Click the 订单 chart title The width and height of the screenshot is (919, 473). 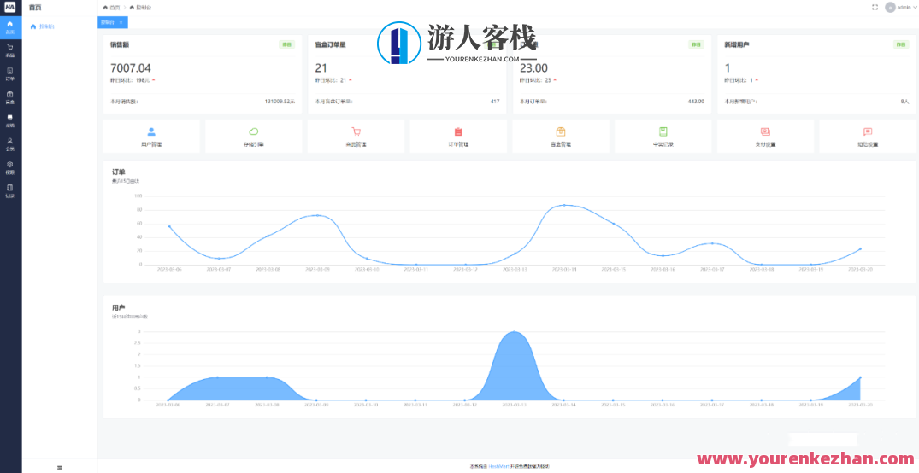[x=118, y=172]
